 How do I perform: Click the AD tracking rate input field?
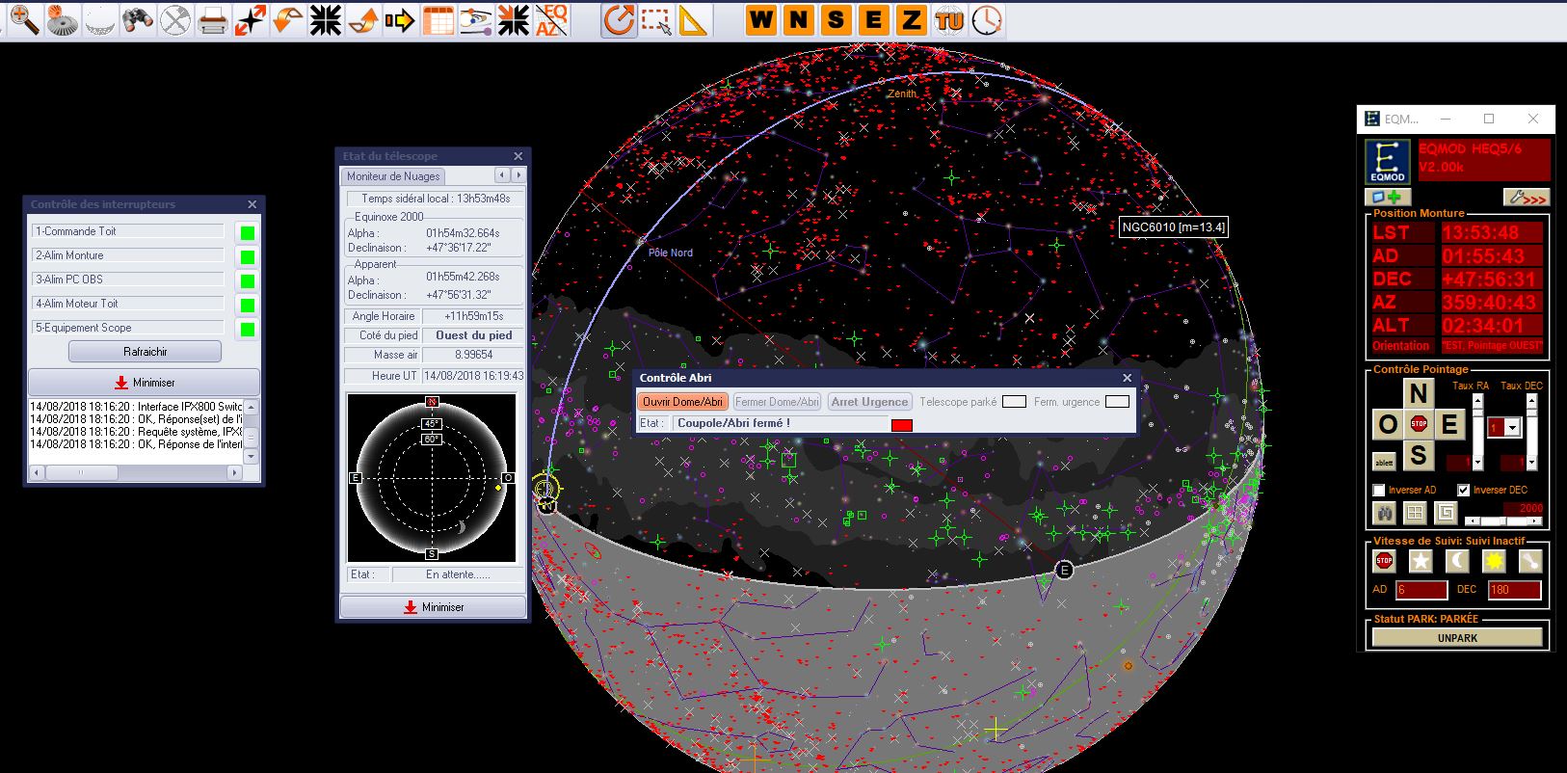pos(1421,590)
